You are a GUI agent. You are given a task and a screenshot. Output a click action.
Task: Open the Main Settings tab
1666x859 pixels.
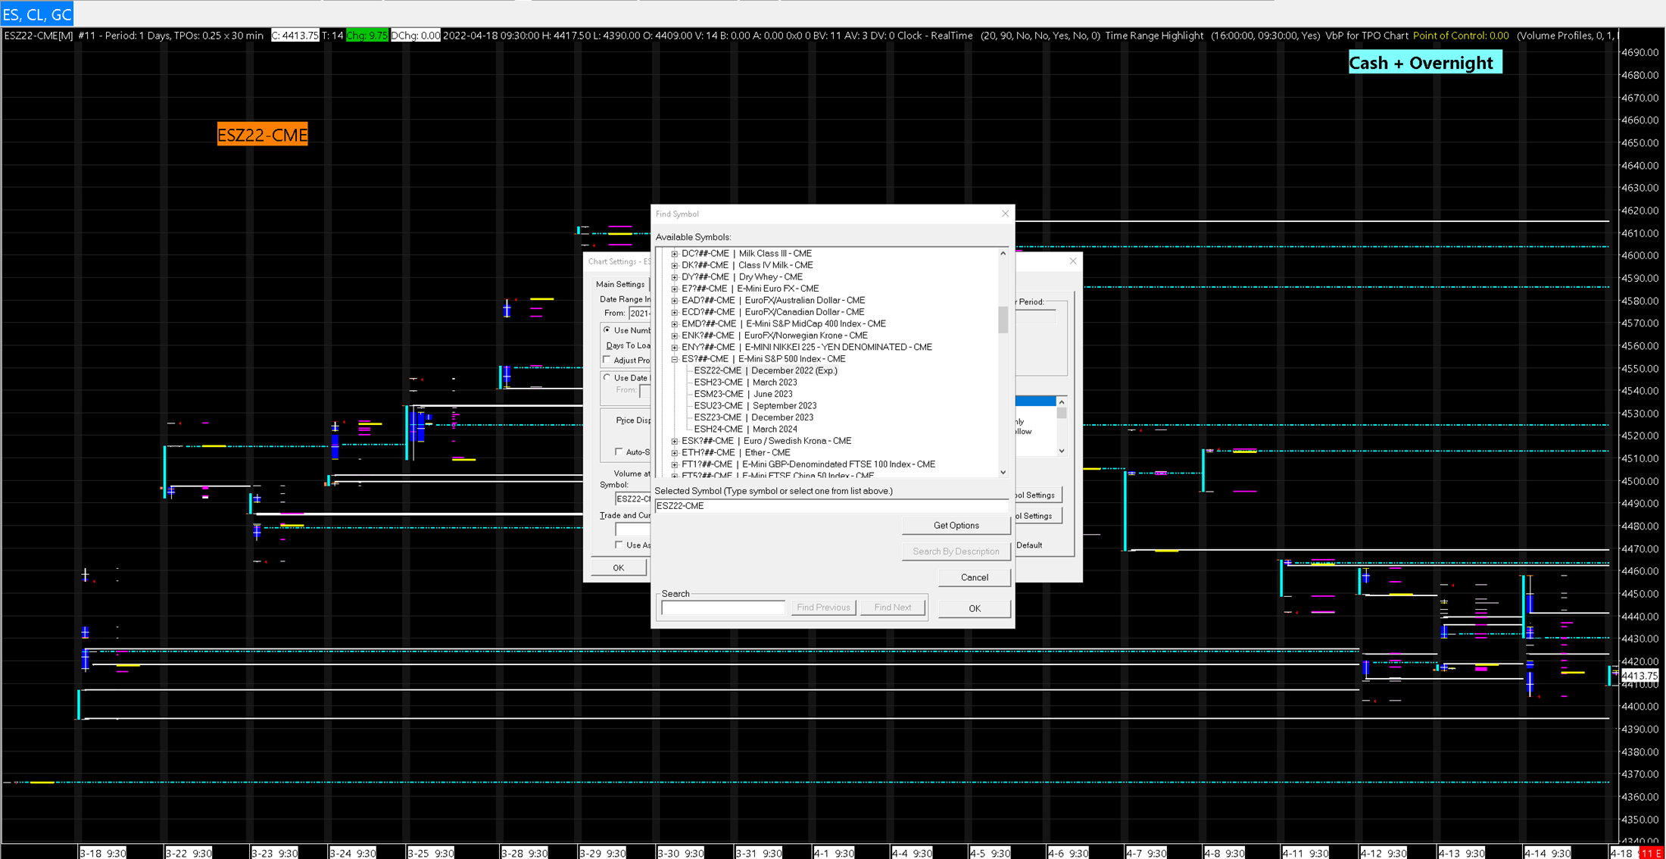click(x=620, y=284)
